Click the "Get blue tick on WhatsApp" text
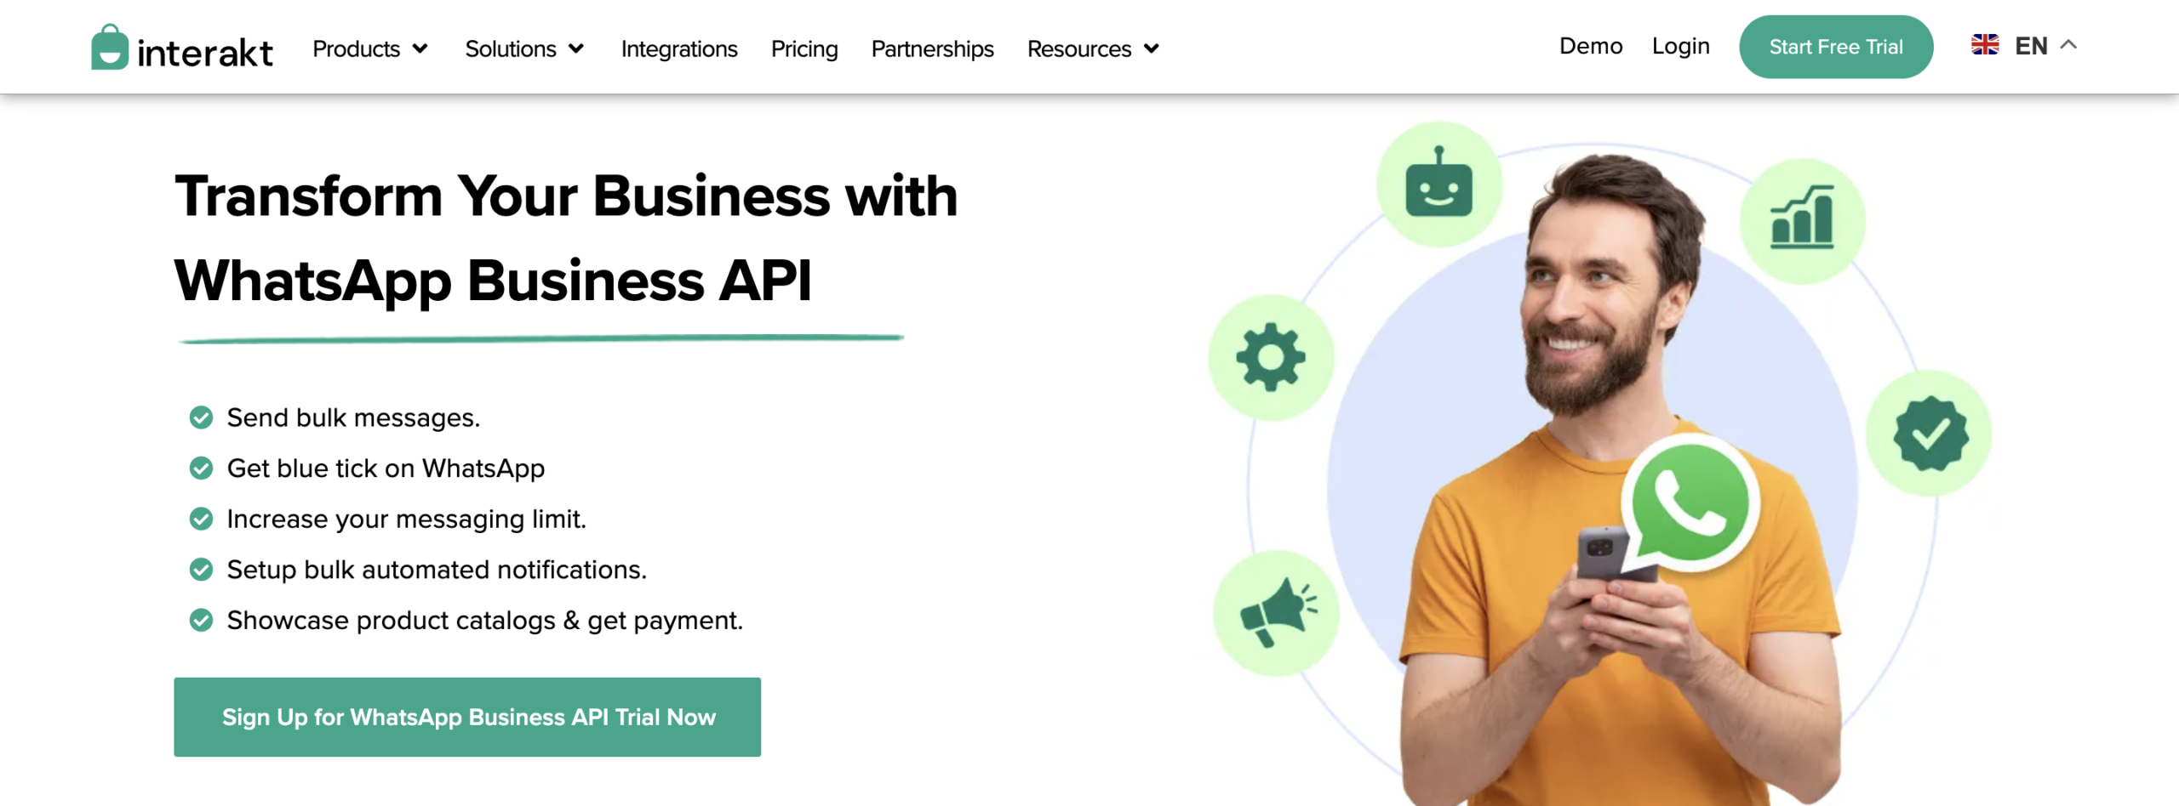This screenshot has width=2179, height=806. point(386,468)
